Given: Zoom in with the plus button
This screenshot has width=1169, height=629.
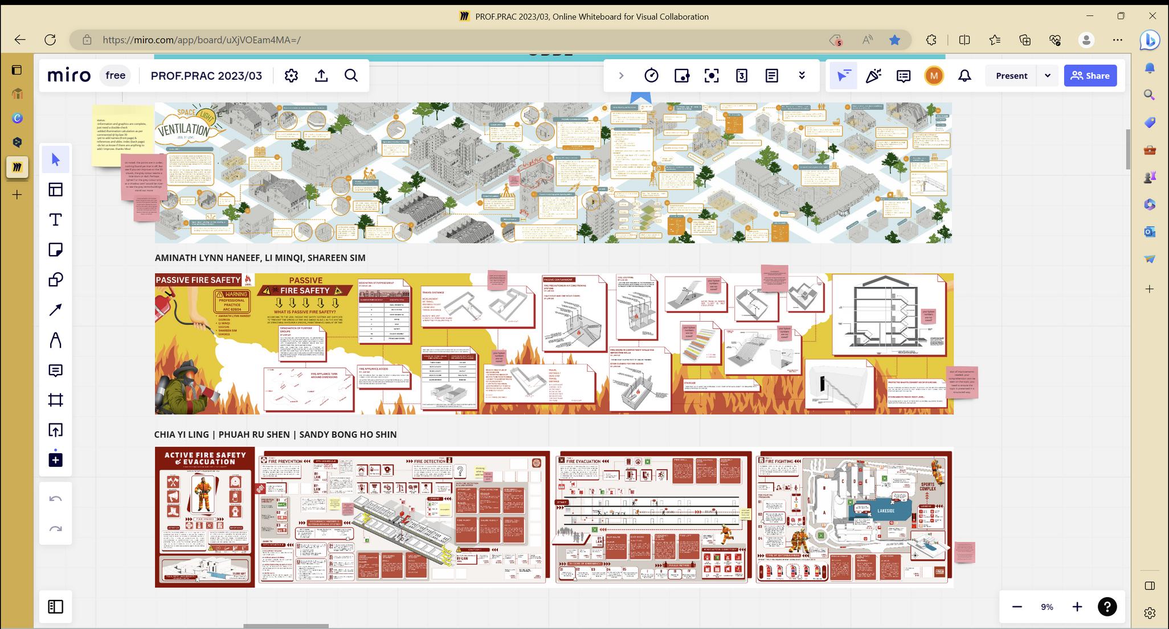Looking at the screenshot, I should point(1077,607).
